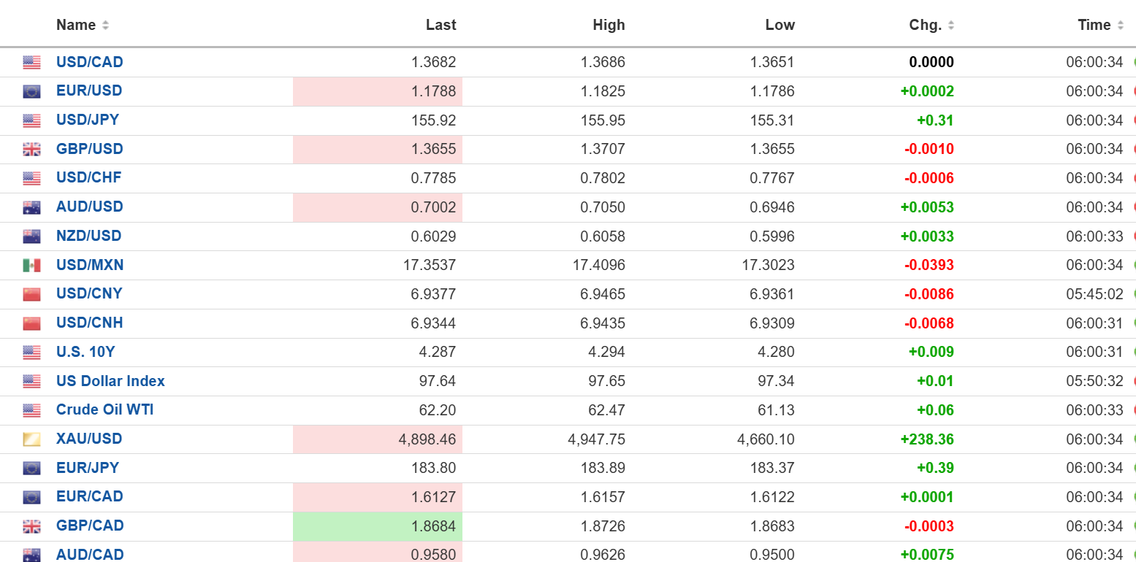This screenshot has height=562, width=1136.
Task: Open the U.S. 10Y yield link
Action: coord(85,352)
